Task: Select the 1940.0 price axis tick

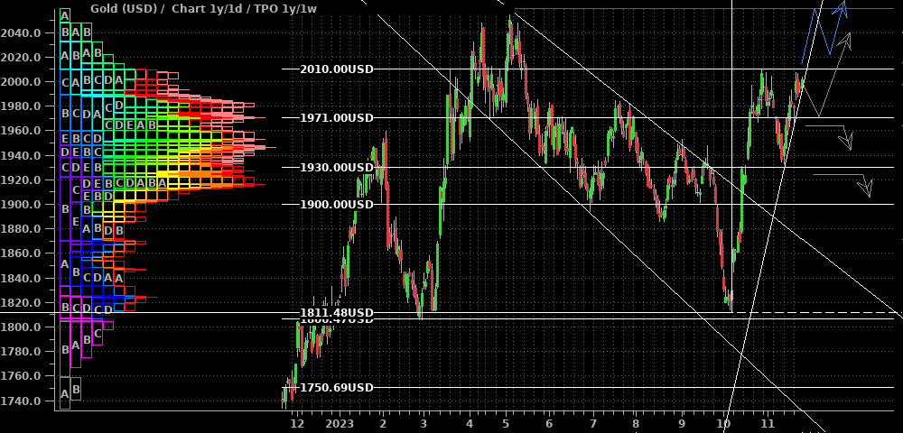Action: click(x=22, y=155)
